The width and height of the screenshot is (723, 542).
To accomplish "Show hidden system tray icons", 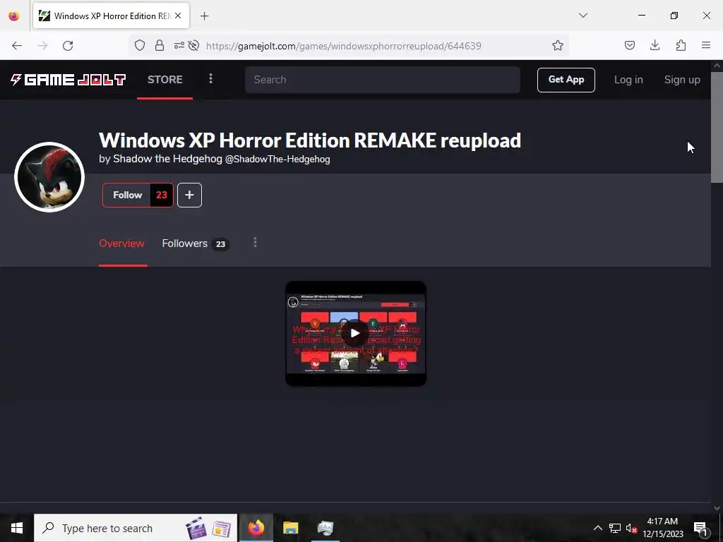I will pyautogui.click(x=597, y=528).
